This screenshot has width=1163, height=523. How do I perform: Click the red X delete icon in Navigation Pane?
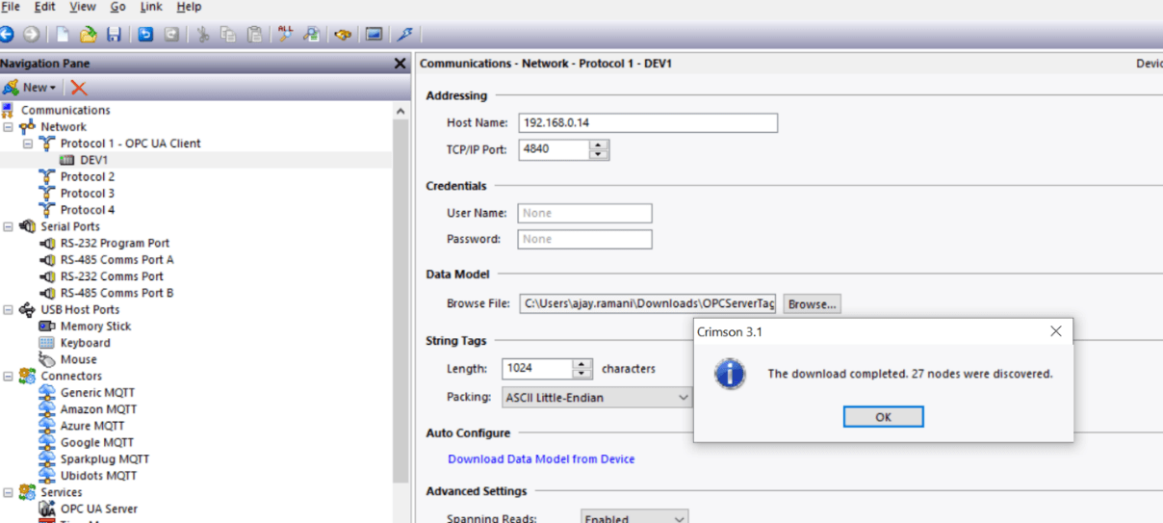pyautogui.click(x=79, y=88)
